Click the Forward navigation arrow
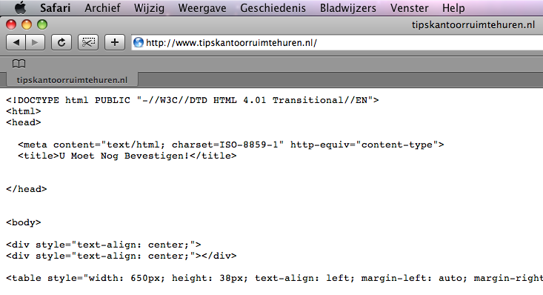The height and width of the screenshot is (295, 543). 35,43
